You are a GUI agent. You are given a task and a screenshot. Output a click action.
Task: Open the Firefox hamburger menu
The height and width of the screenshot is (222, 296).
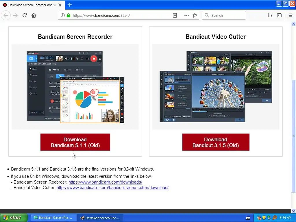click(x=290, y=15)
